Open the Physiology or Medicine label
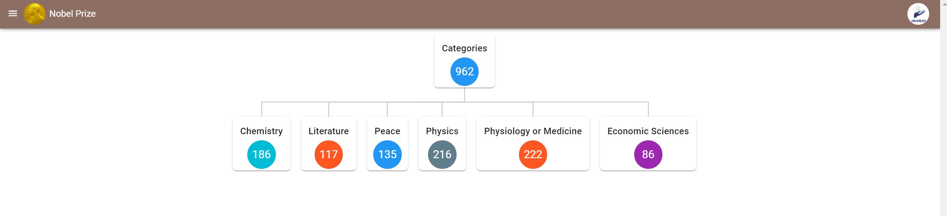The width and height of the screenshot is (947, 216). pos(533,131)
